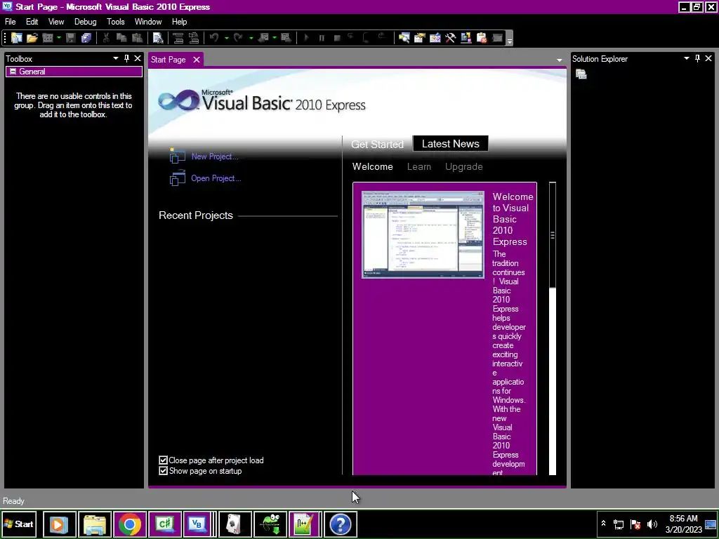Viewport: 719px width, 539px height.
Task: Click the Save All toolbar icon
Action: tap(86, 38)
